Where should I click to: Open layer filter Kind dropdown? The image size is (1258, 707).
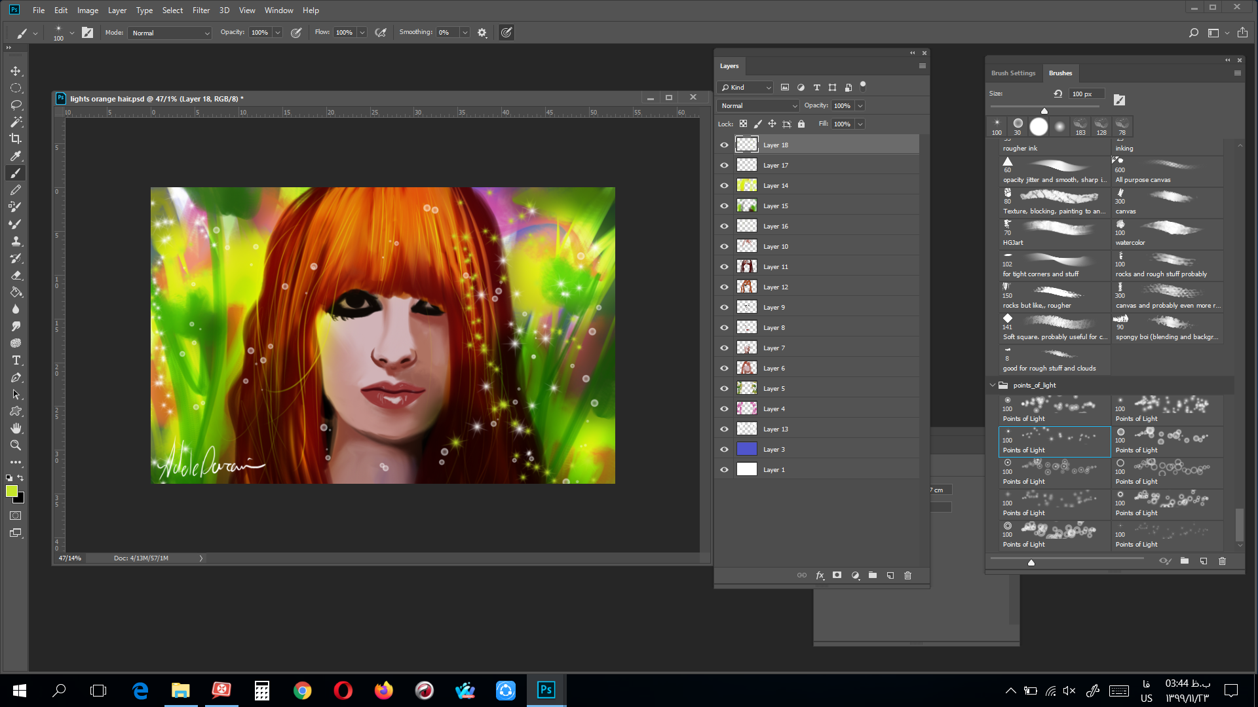(x=746, y=88)
